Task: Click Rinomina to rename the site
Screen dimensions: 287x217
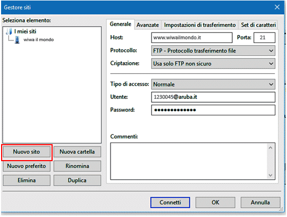Action: click(77, 166)
